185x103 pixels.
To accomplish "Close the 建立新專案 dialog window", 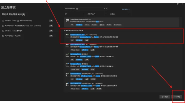I will (183, 4).
